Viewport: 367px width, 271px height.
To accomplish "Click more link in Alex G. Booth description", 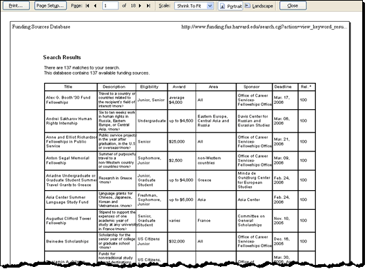I will tap(118, 106).
